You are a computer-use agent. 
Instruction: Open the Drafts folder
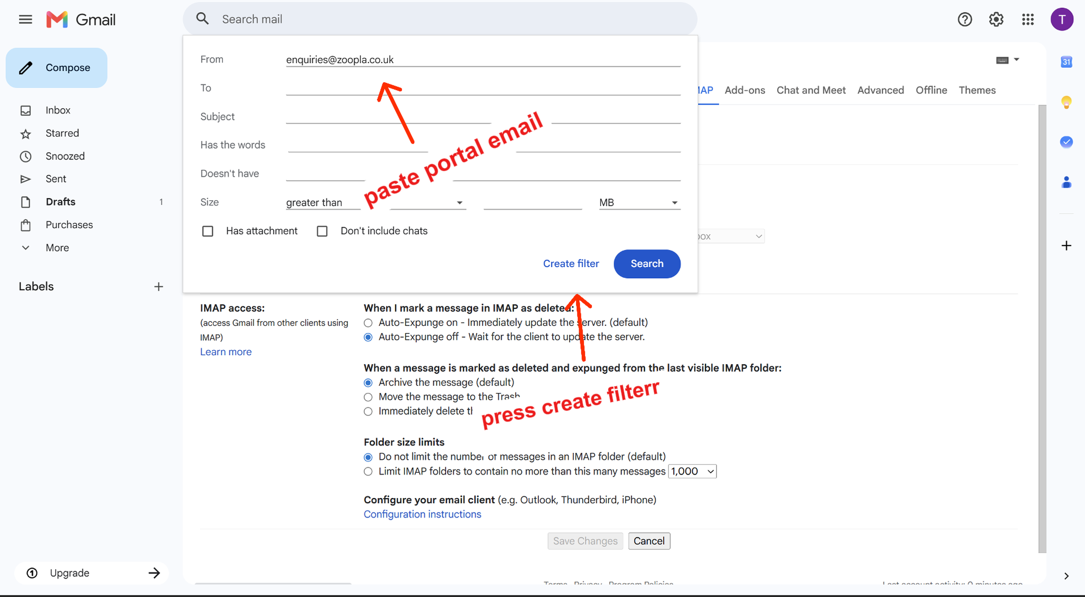60,202
